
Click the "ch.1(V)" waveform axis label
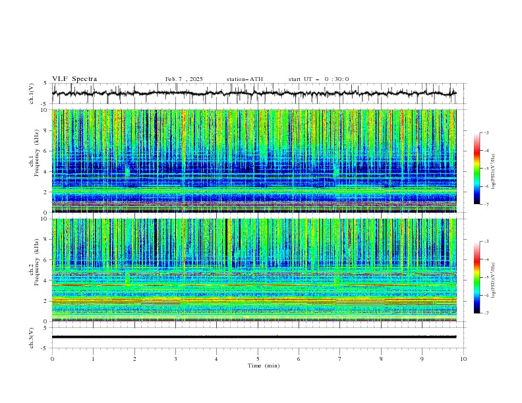coord(32,94)
